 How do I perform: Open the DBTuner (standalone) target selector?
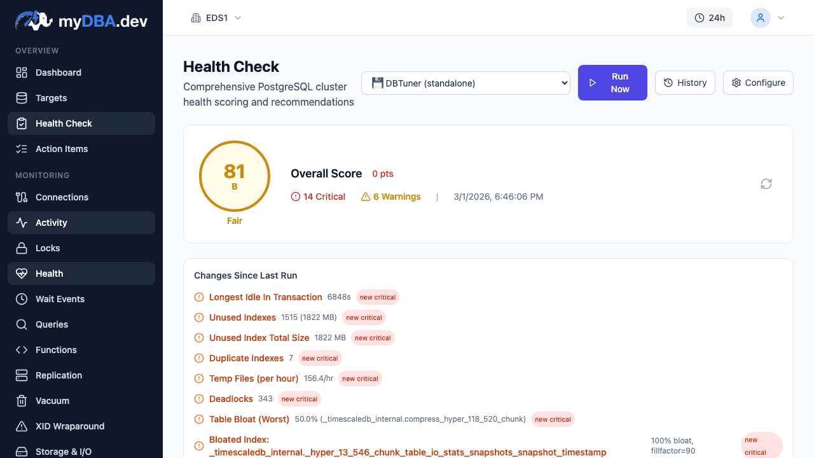pyautogui.click(x=466, y=83)
